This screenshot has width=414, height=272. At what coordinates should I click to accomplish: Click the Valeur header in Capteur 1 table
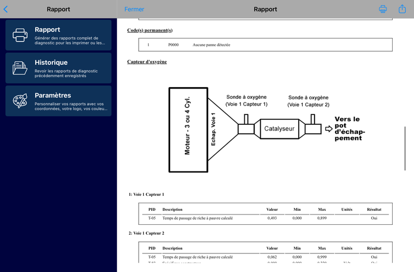coord(272,210)
